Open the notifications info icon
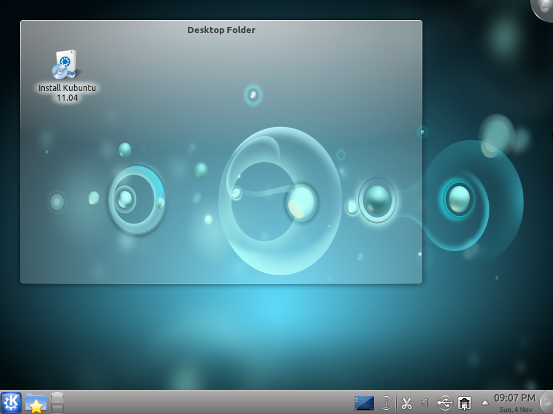Viewport: 553px width, 414px height. tap(386, 402)
